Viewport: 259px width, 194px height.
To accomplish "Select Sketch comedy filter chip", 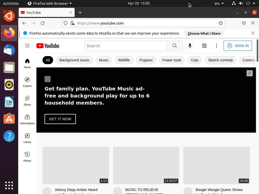I will pyautogui.click(x=220, y=60).
